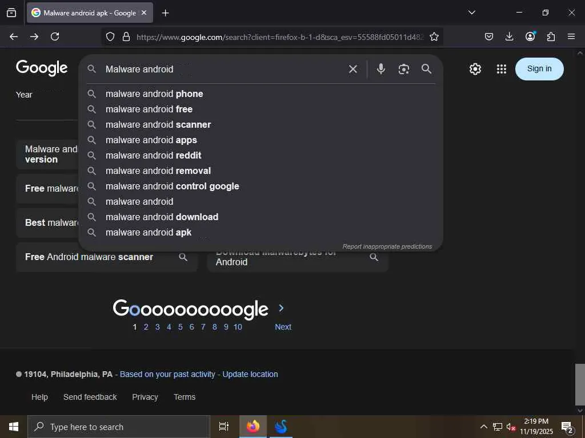The image size is (585, 438).
Task: Click the Sign in button
Action: 539,69
